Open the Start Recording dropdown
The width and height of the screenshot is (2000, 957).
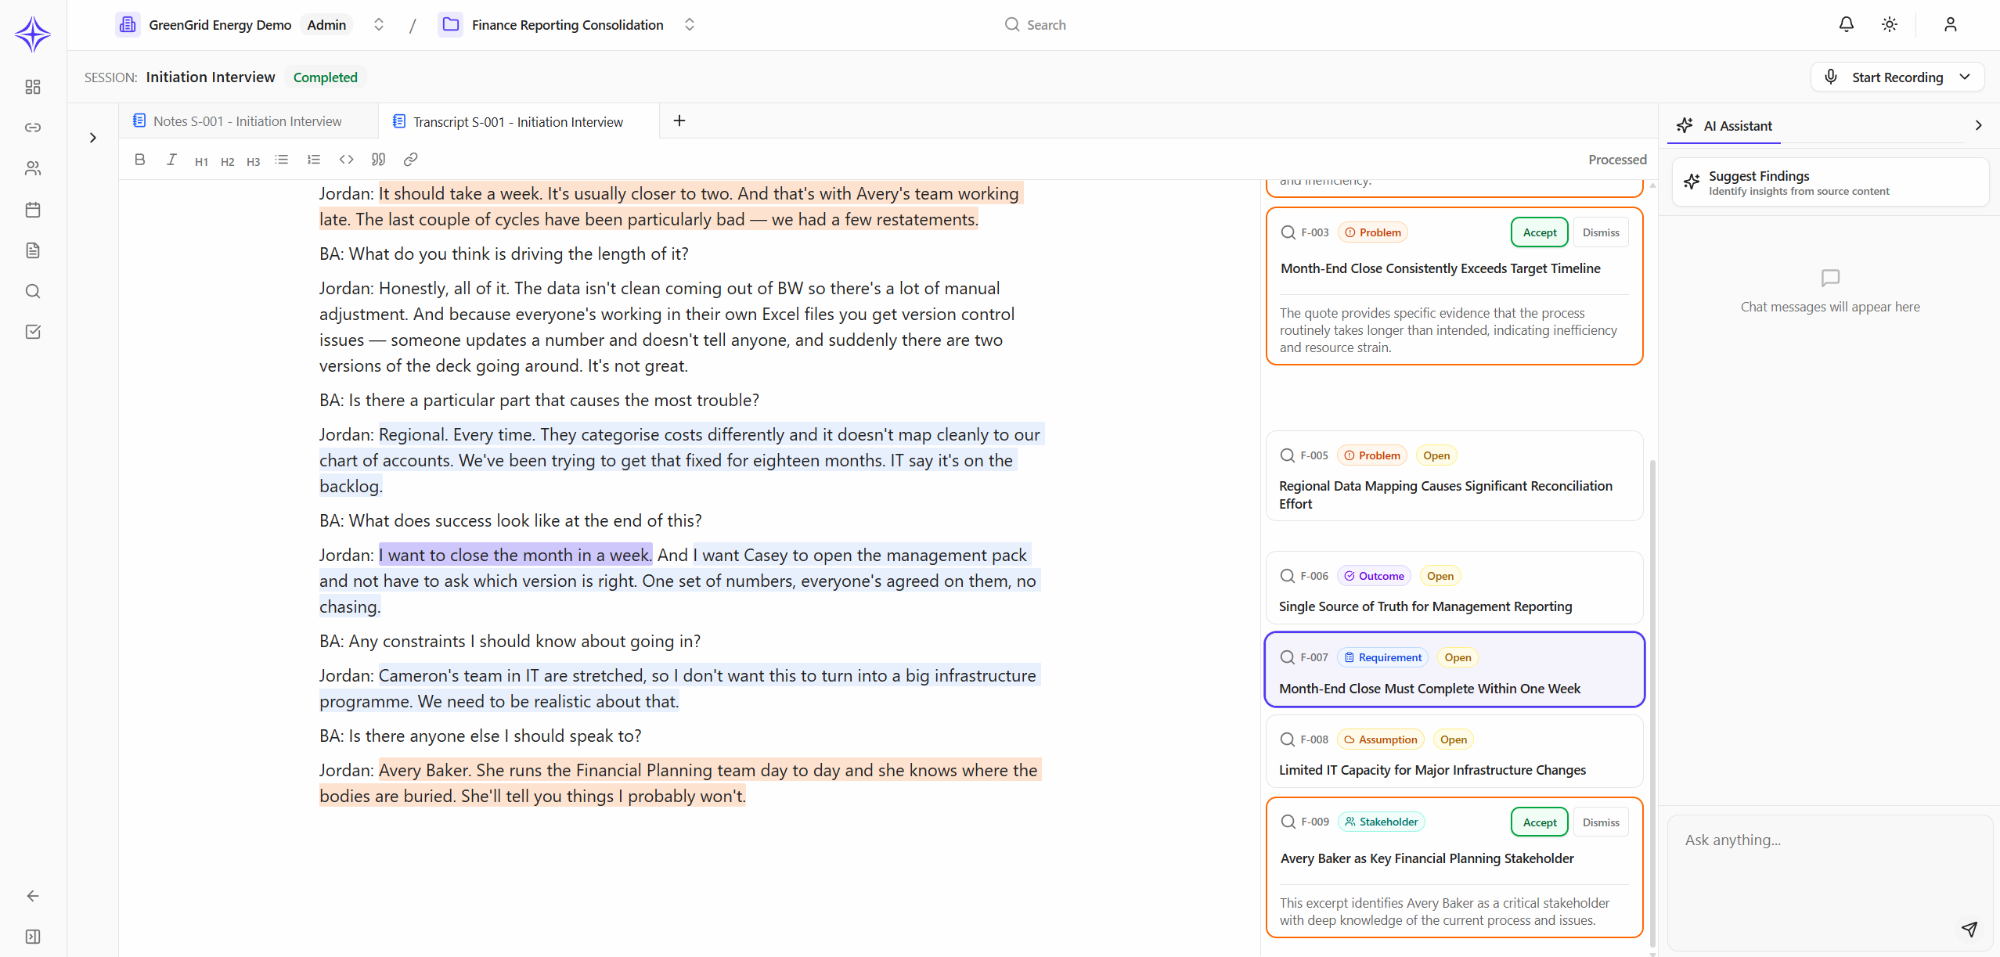[x=1965, y=77]
